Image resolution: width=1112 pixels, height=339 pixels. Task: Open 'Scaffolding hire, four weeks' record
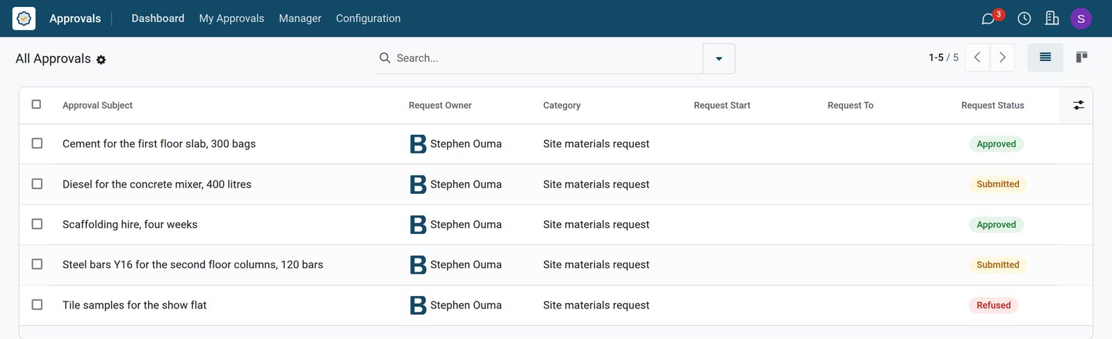coord(130,224)
